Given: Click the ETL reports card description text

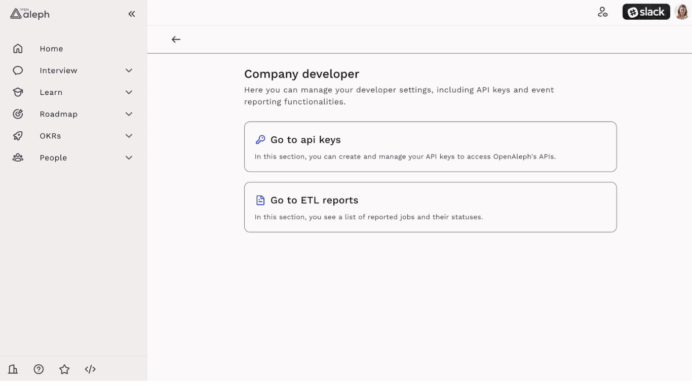Looking at the screenshot, I should 368,217.
